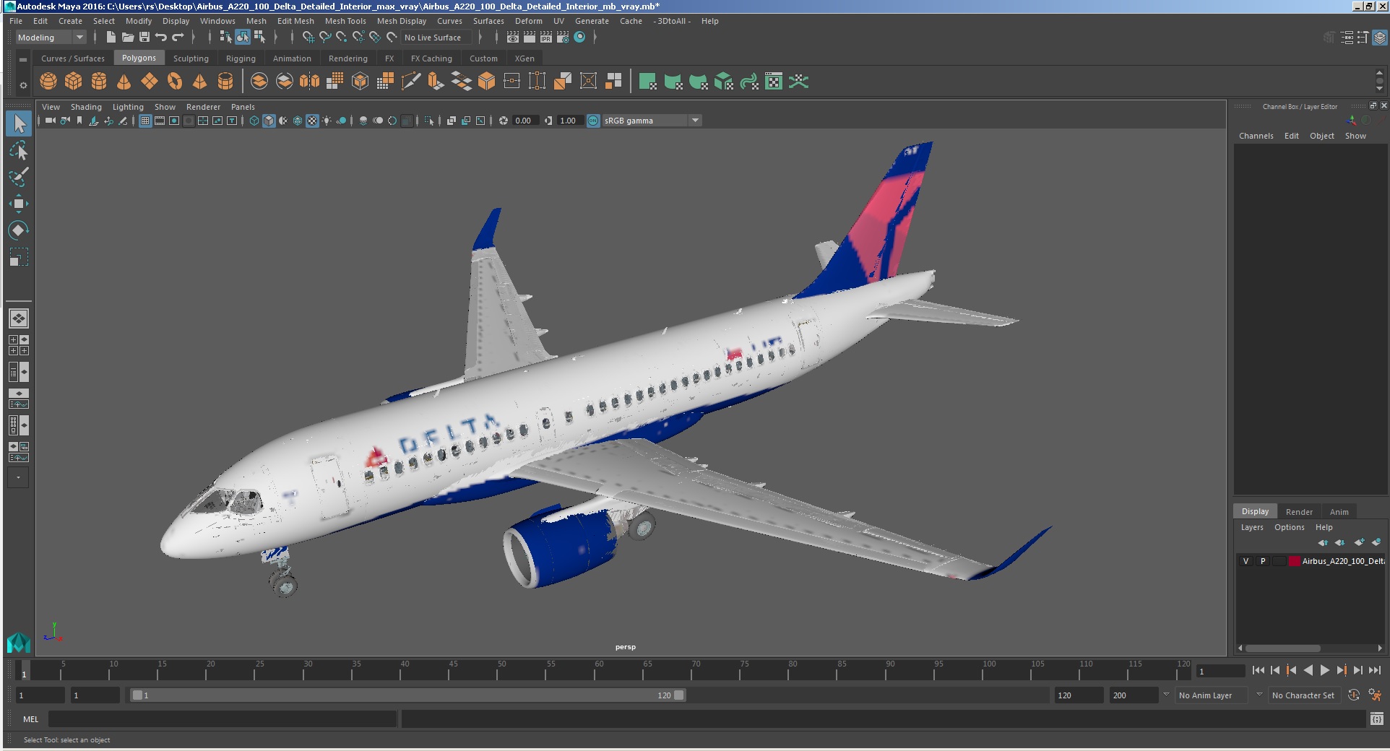Switch to the Render layer tab
This screenshot has width=1390, height=751.
[1299, 512]
